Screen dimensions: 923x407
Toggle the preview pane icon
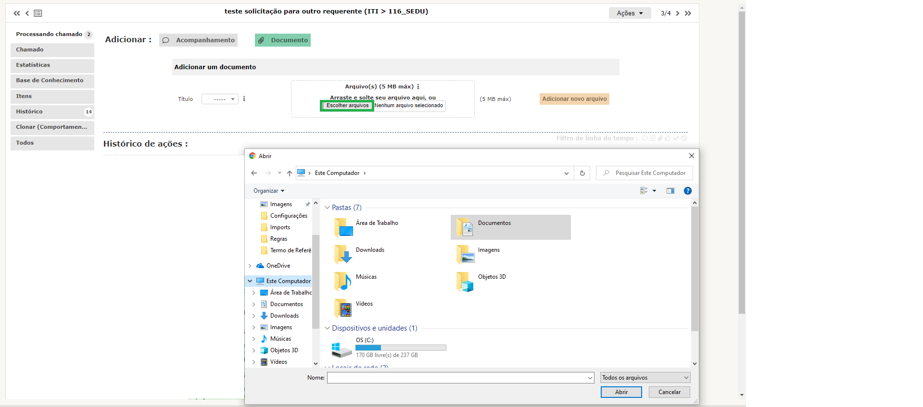click(x=670, y=191)
